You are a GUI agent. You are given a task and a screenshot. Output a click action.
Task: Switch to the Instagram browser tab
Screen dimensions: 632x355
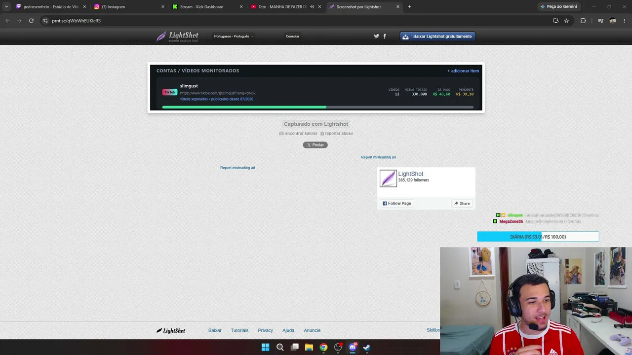(129, 7)
